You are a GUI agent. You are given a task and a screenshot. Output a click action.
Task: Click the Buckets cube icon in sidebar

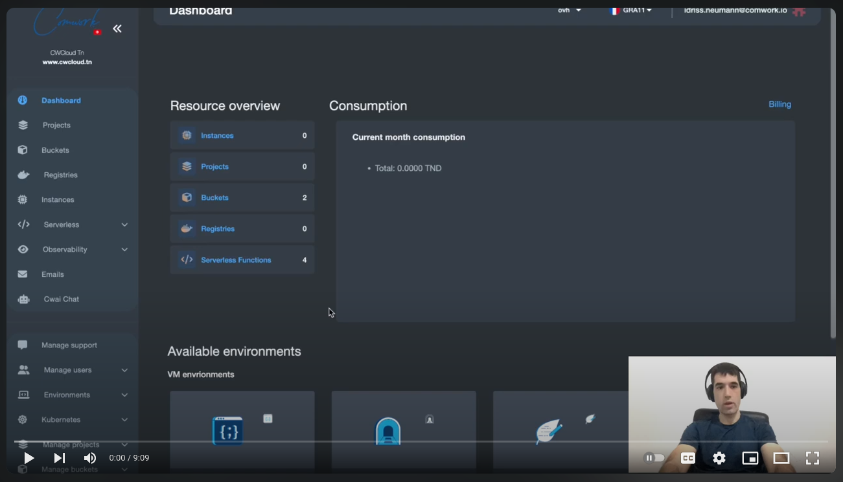coord(23,150)
